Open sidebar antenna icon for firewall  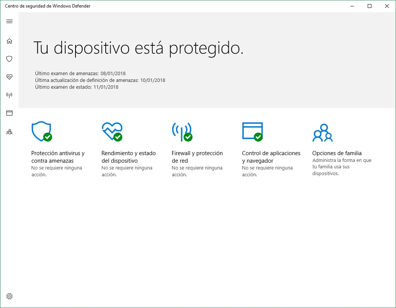pos(9,95)
